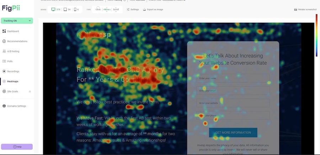
Task: Select the Move heatmap type
Action: (x=107, y=9)
